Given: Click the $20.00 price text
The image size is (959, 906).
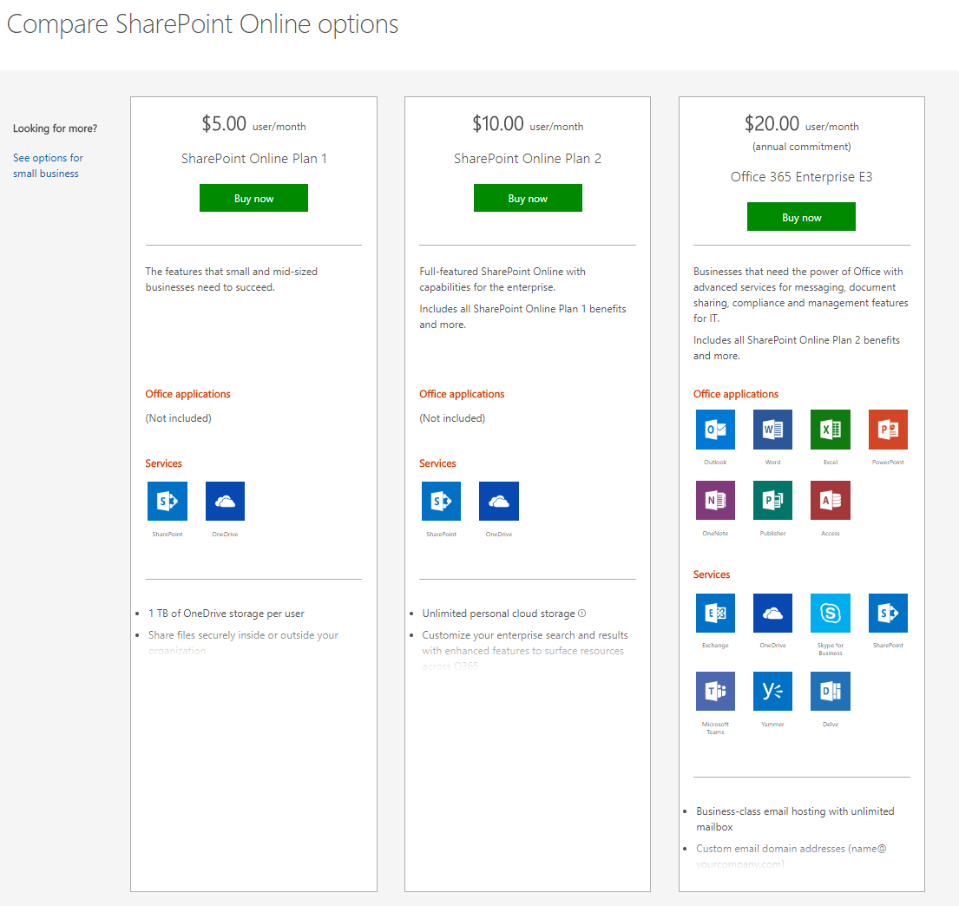Looking at the screenshot, I should click(x=772, y=123).
